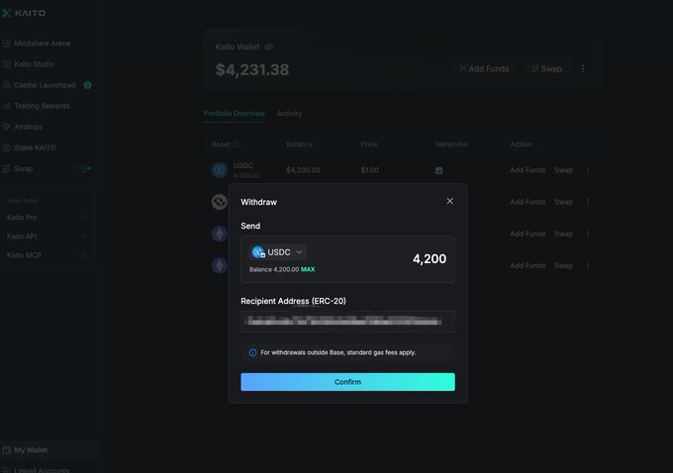The width and height of the screenshot is (673, 473).
Task: Click MAX to send full balance
Action: pos(308,269)
